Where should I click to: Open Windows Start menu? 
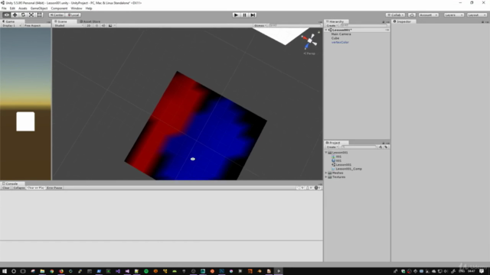coord(5,271)
